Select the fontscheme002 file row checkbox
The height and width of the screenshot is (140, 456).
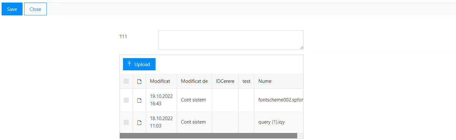(x=126, y=100)
